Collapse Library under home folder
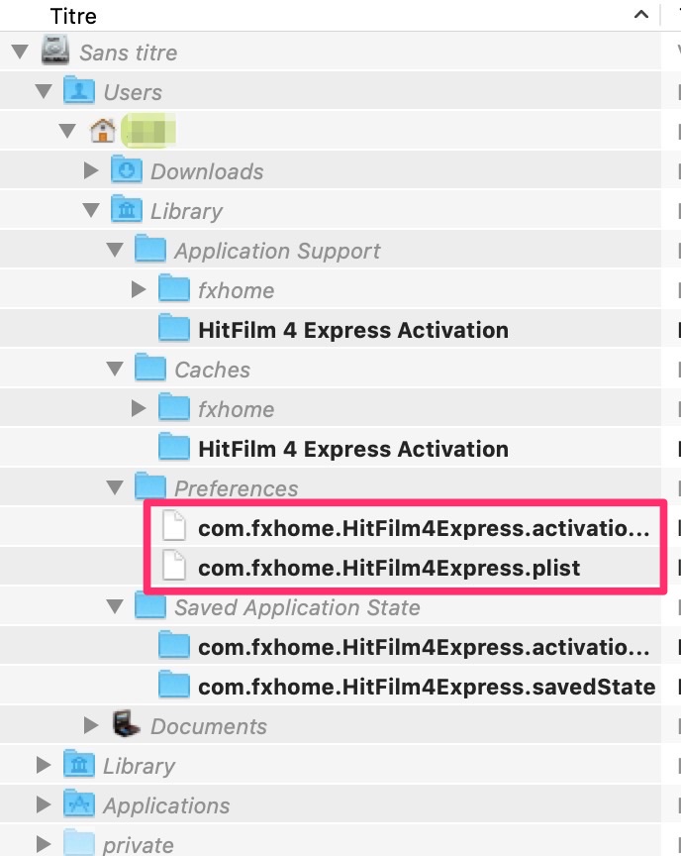This screenshot has height=856, width=681. click(x=91, y=210)
